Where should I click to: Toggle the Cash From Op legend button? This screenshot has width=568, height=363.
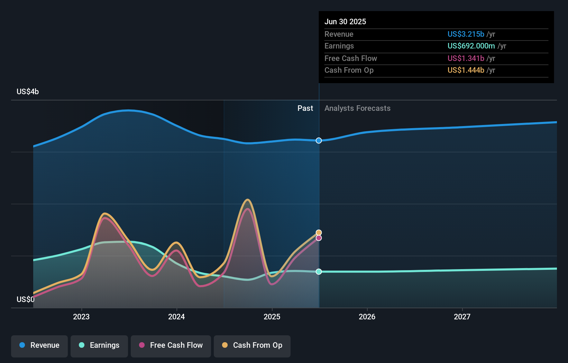tap(252, 346)
